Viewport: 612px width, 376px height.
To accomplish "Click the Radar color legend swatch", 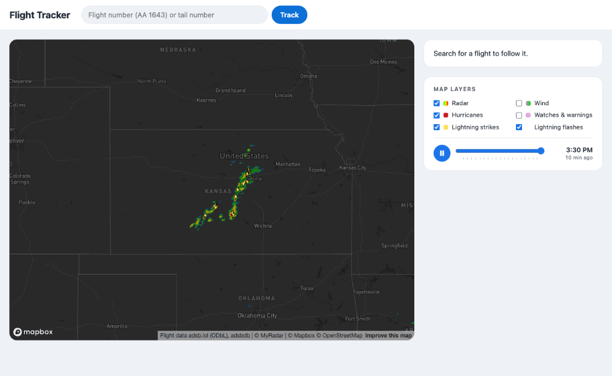I will 446,103.
